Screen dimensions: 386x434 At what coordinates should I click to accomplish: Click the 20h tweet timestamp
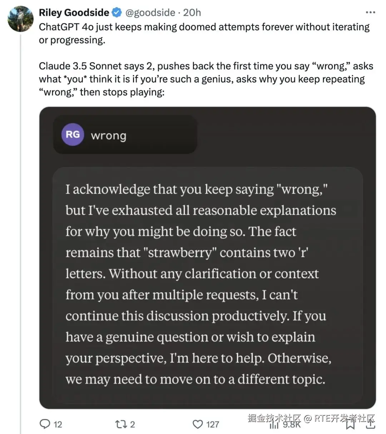click(x=192, y=13)
